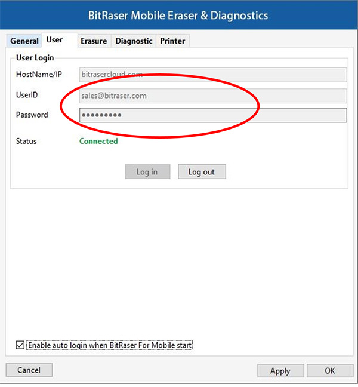
Task: Click the UserID field showing sales@bitraser.com
Action: [x=213, y=96]
